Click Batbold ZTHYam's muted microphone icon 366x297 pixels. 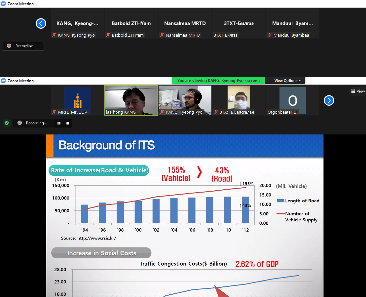click(x=108, y=35)
